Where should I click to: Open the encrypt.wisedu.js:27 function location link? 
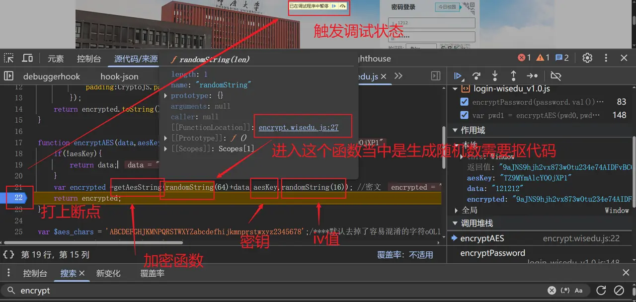click(x=298, y=128)
